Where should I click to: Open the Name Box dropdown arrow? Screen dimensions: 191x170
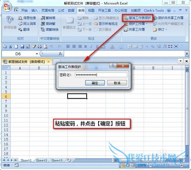pyautogui.click(x=37, y=54)
